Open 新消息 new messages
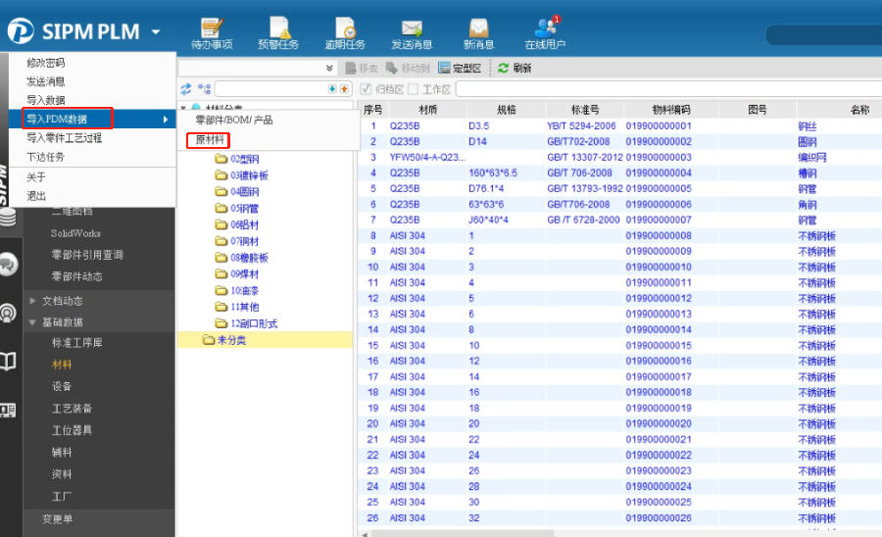This screenshot has height=537, width=882. [478, 32]
